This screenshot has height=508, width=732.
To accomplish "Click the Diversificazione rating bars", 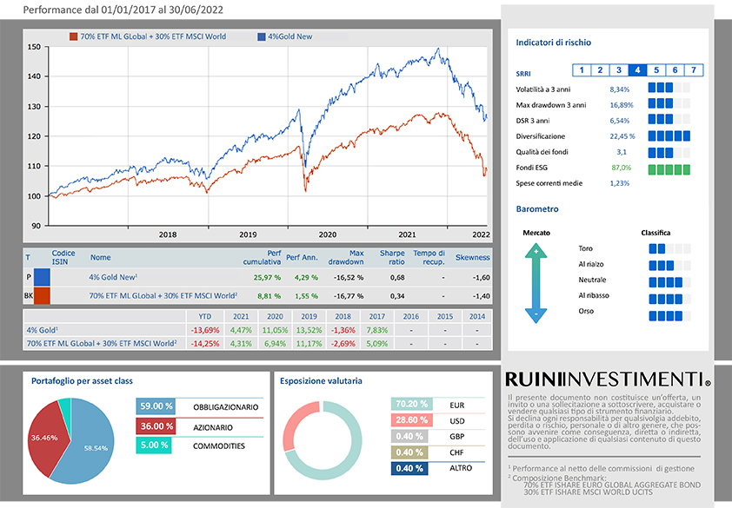I will click(669, 136).
